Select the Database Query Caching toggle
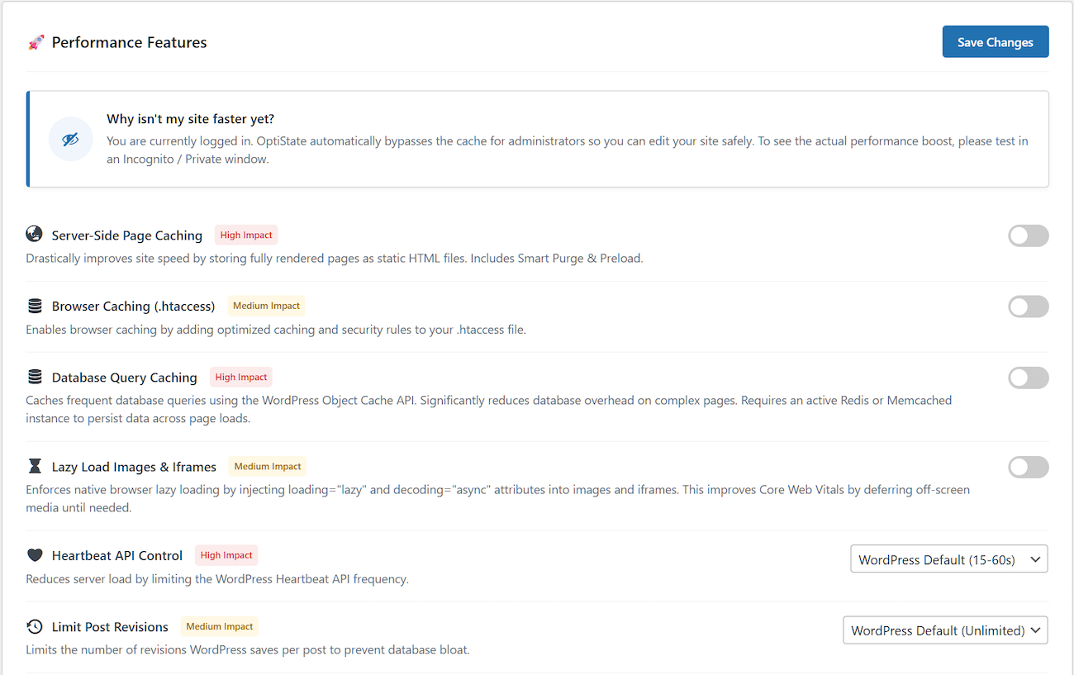1074x675 pixels. tap(1028, 378)
